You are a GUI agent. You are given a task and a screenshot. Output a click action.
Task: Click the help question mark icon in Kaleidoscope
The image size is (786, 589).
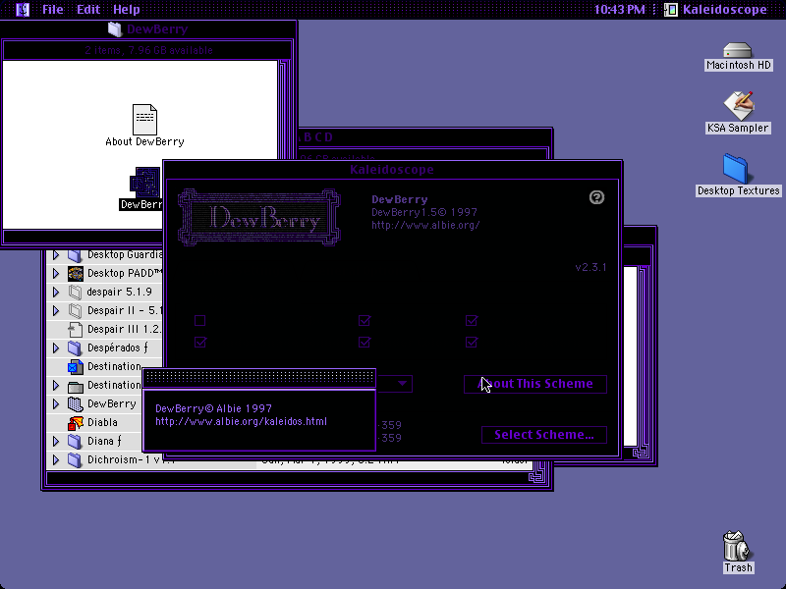point(596,197)
